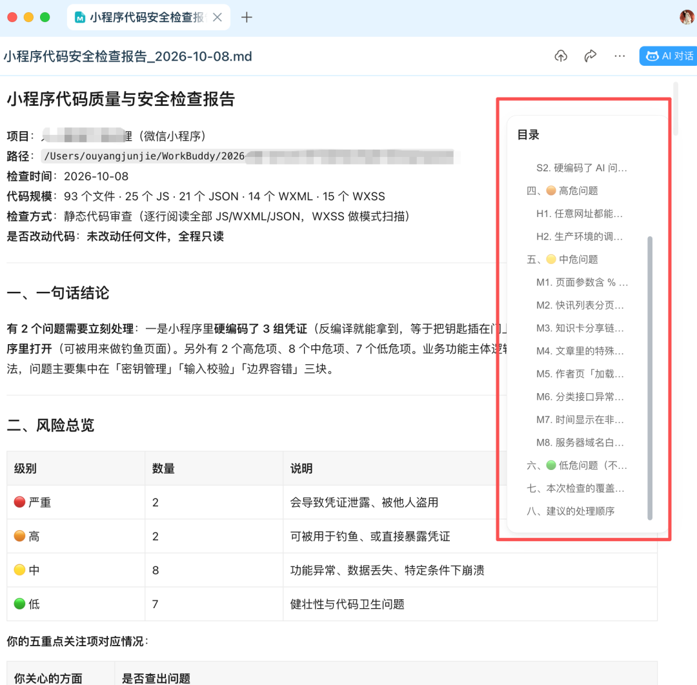Click the markdown file icon in the tab
The image size is (697, 685).
(80, 17)
